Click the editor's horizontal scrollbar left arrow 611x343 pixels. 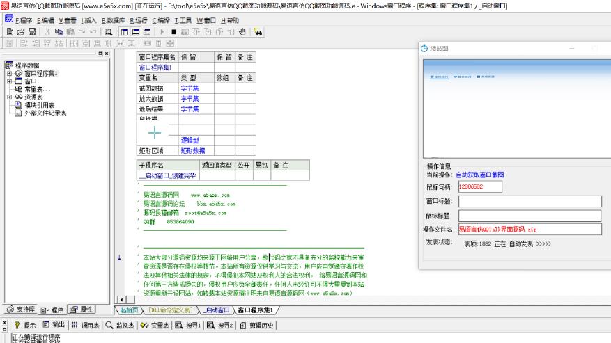pyautogui.click(x=122, y=299)
